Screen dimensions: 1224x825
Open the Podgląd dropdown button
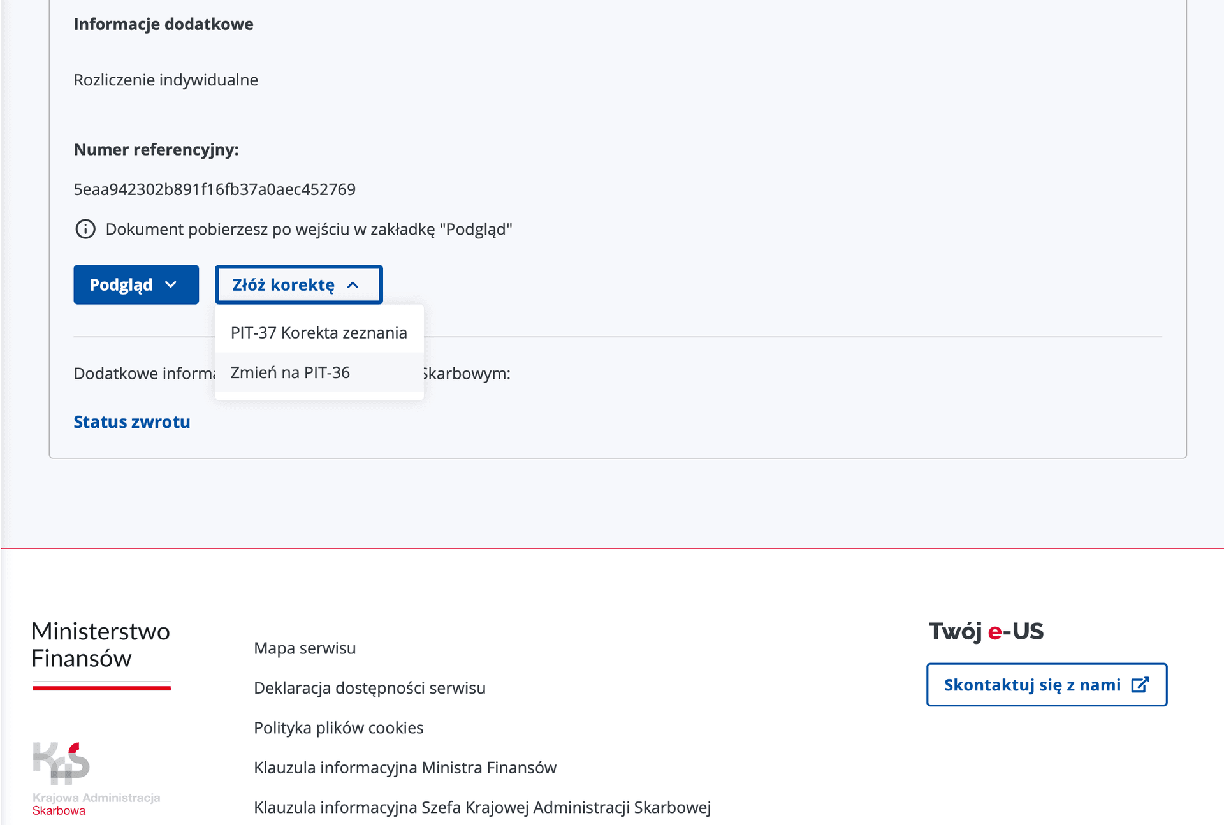pyautogui.click(x=136, y=284)
